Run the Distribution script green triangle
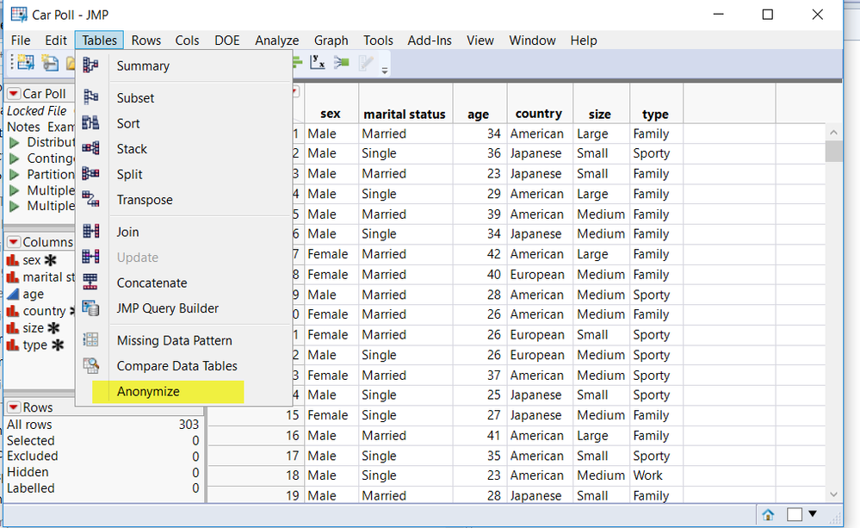This screenshot has width=860, height=528. (15, 143)
